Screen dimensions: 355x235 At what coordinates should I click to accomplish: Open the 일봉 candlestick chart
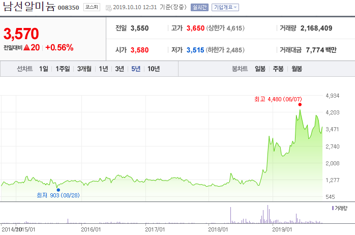(260, 69)
